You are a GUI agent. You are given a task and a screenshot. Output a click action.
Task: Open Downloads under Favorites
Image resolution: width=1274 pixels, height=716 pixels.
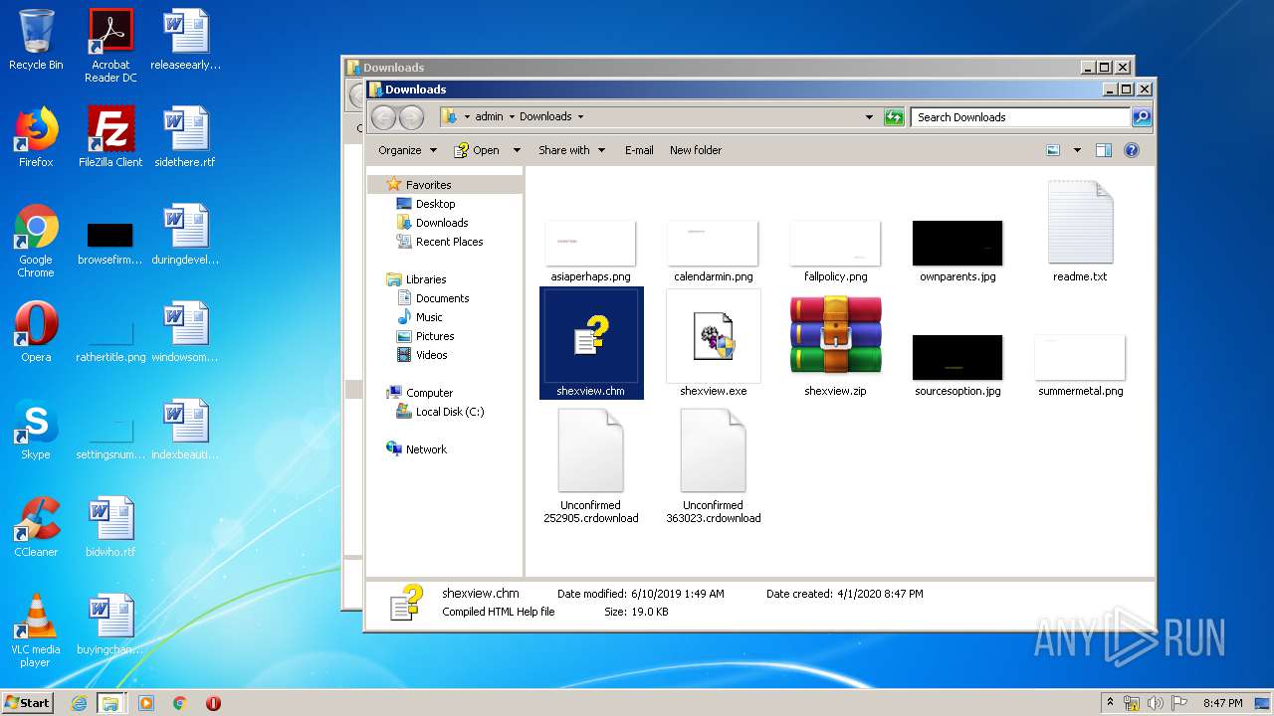pyautogui.click(x=442, y=223)
